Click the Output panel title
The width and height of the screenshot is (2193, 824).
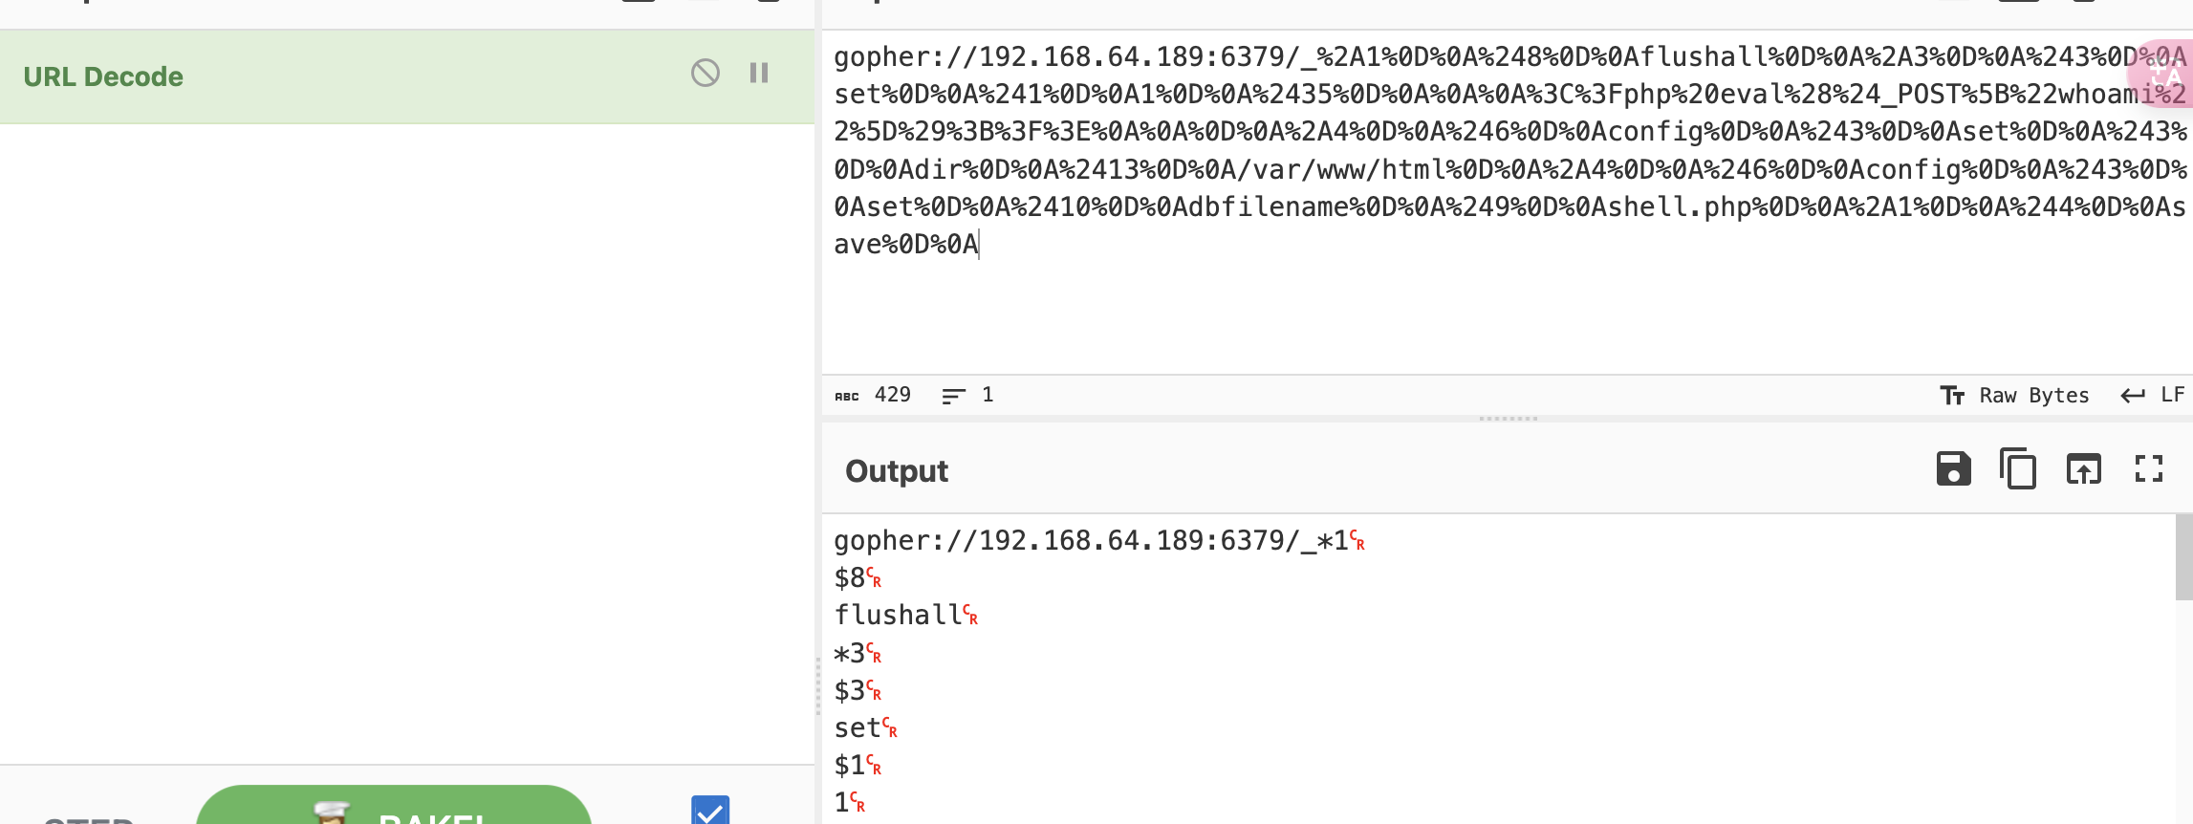[x=897, y=470]
